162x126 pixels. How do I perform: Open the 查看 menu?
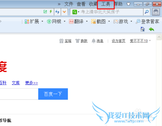click(x=81, y=4)
